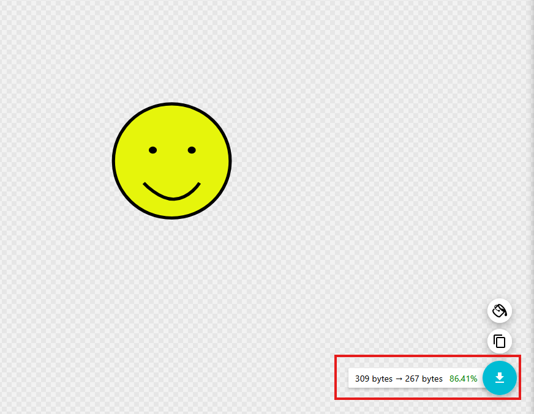
Task: Click the left tip of the smile
Action: tap(145, 183)
